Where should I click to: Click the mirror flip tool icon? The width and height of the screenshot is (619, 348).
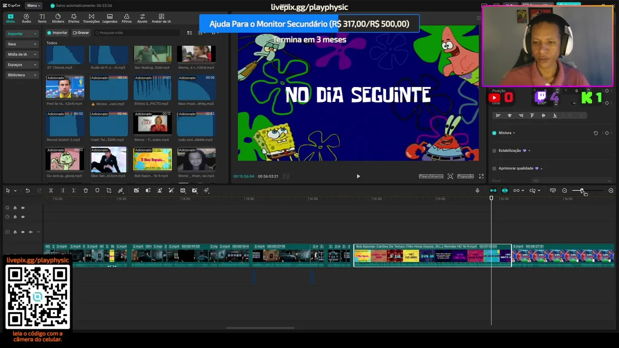coord(148,190)
